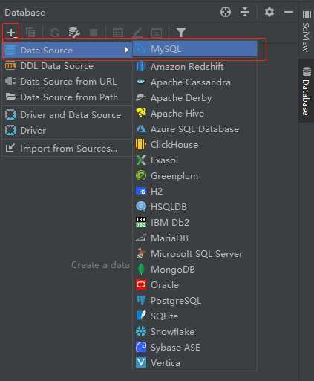Click the filter funnel icon
The width and height of the screenshot is (314, 381).
181,33
